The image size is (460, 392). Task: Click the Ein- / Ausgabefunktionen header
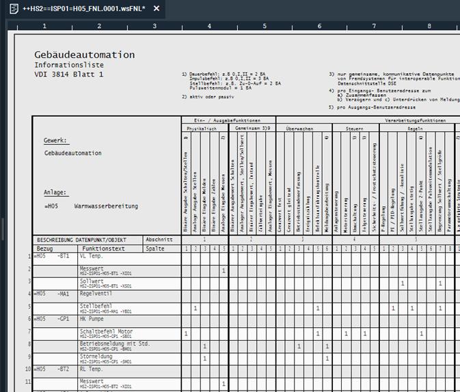pyautogui.click(x=227, y=120)
